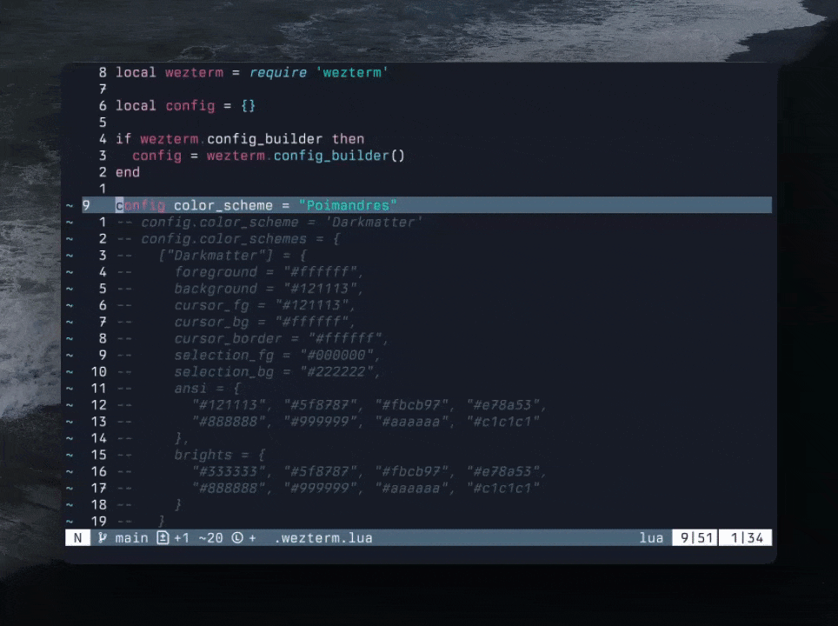Image resolution: width=838 pixels, height=626 pixels.
Task: Click the 'cursor_border' commented line
Action: pyautogui.click(x=281, y=338)
